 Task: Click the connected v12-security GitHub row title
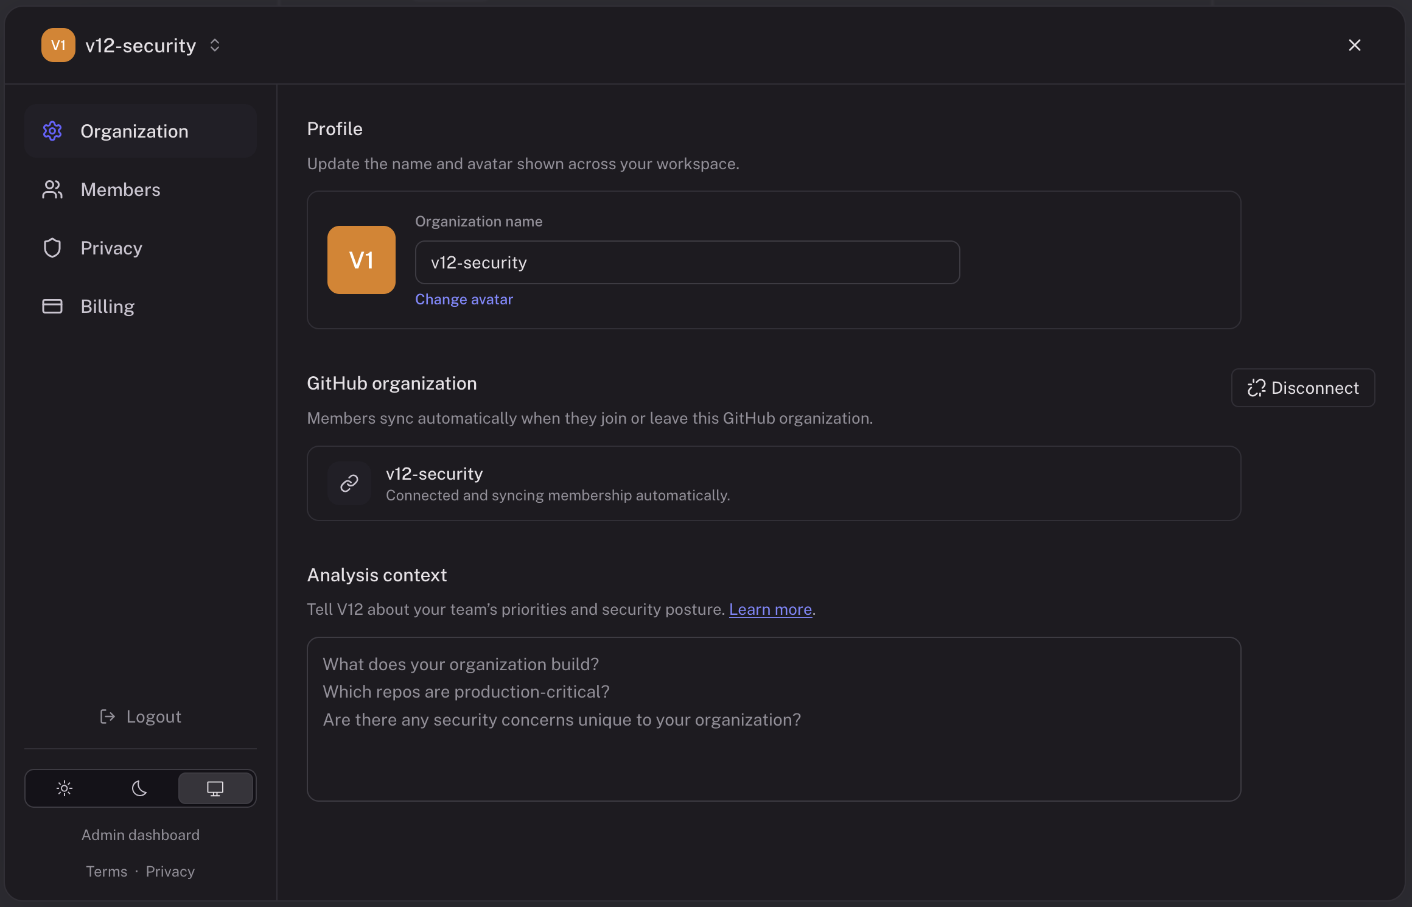pyautogui.click(x=434, y=474)
